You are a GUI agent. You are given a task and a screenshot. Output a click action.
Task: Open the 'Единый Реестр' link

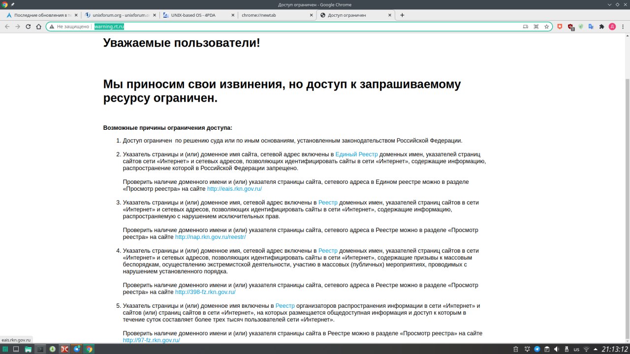[x=356, y=154]
